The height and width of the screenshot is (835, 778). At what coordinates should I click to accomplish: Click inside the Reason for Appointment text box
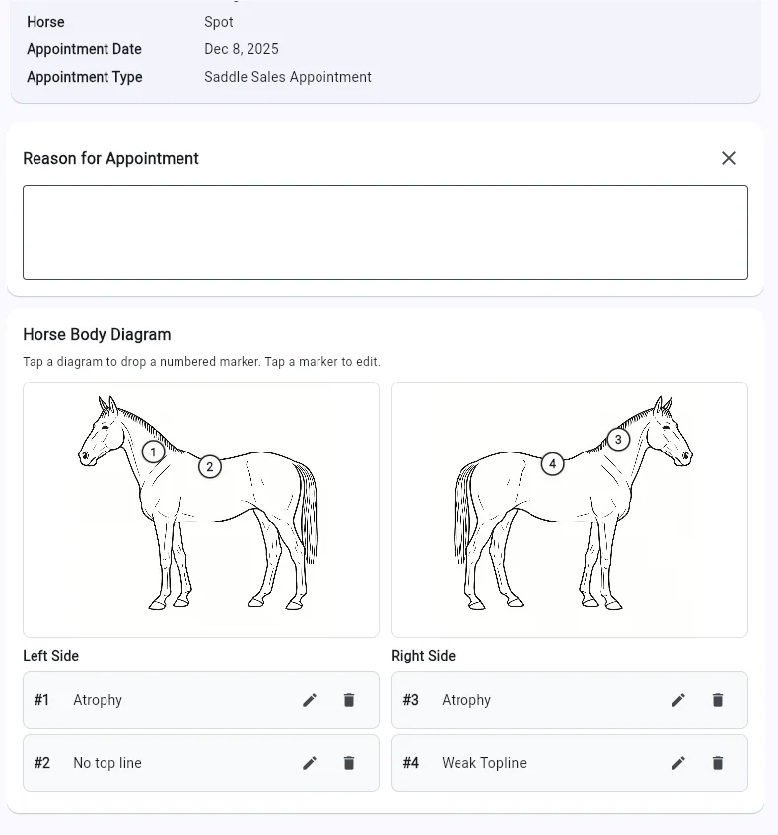(385, 232)
